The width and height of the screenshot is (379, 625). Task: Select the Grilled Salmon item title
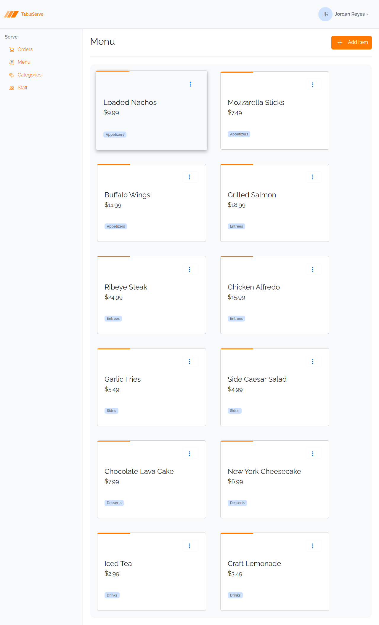(252, 195)
